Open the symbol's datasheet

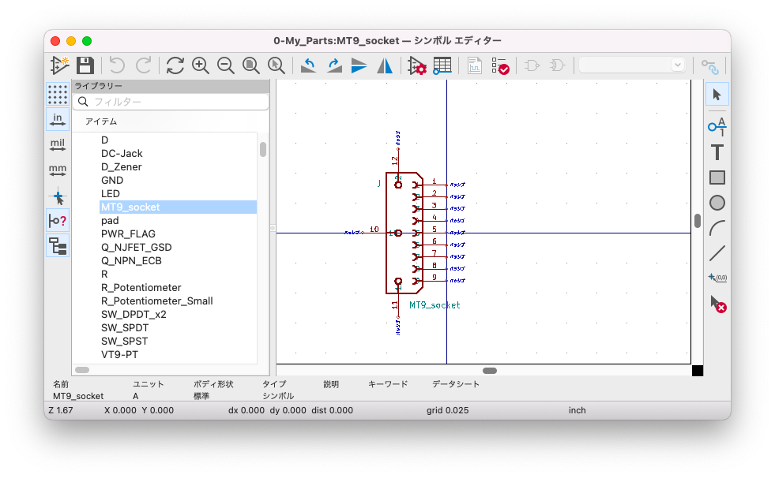[x=475, y=65]
